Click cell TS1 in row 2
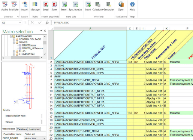 (x=130, y=62)
